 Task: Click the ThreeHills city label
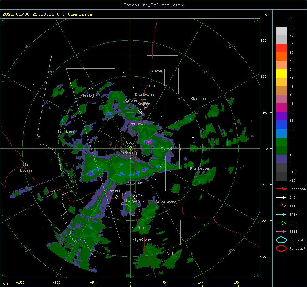point(171,149)
